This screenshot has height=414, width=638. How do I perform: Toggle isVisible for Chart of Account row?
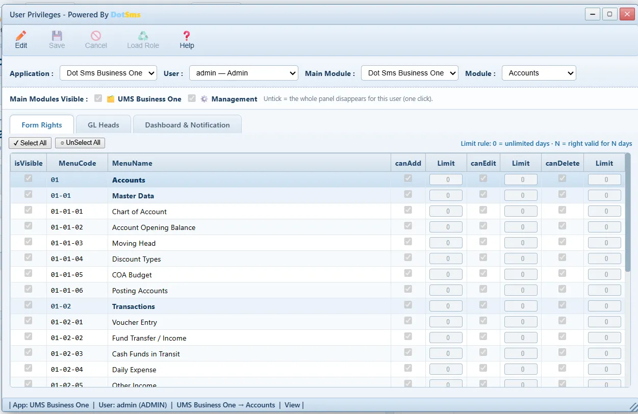(29, 210)
